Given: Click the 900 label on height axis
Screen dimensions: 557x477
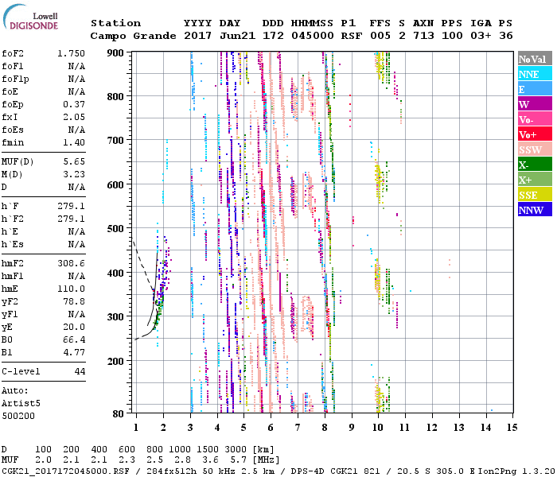Looking at the screenshot, I should [116, 53].
